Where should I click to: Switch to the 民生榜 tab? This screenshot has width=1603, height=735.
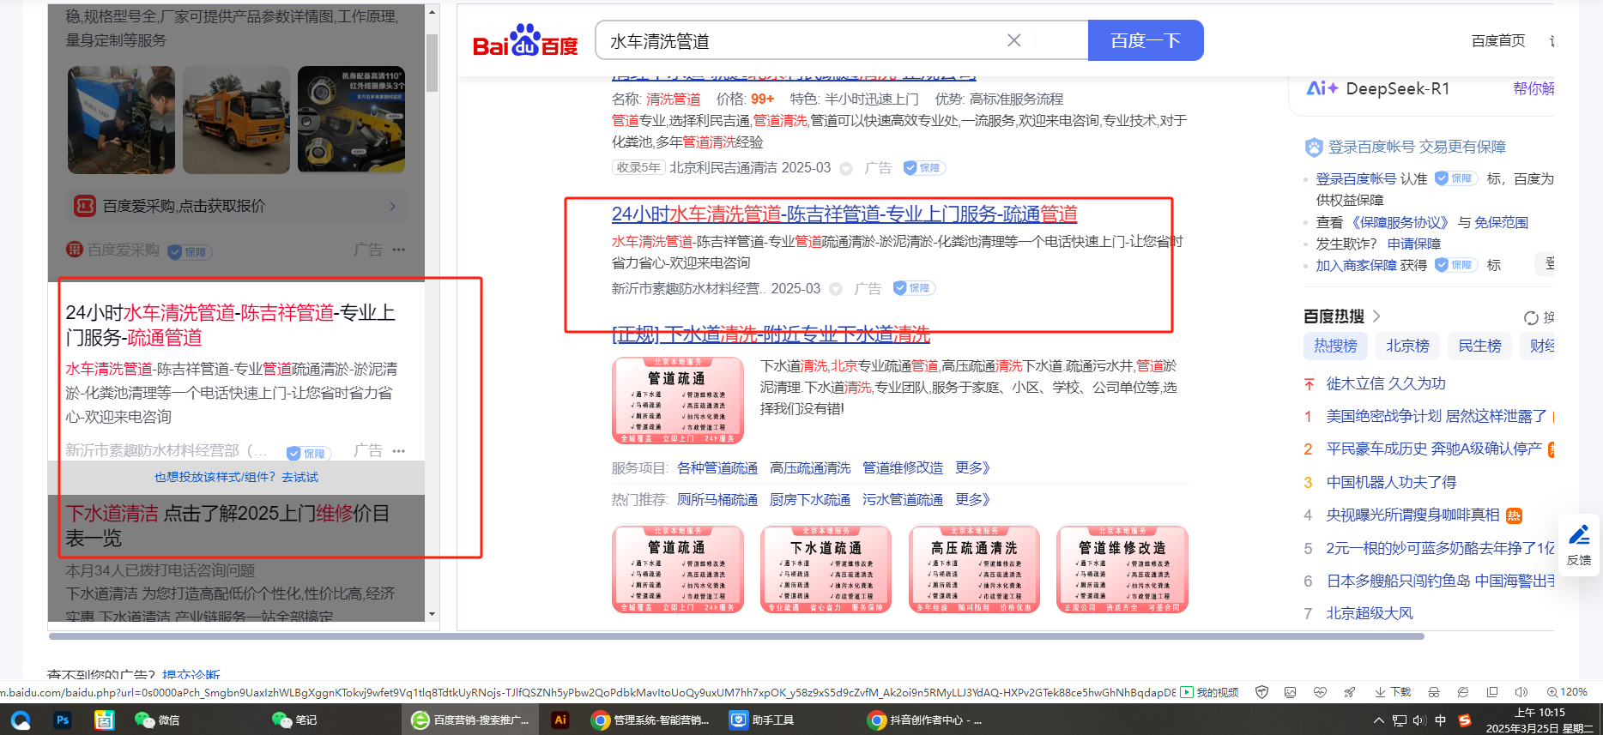coord(1479,346)
